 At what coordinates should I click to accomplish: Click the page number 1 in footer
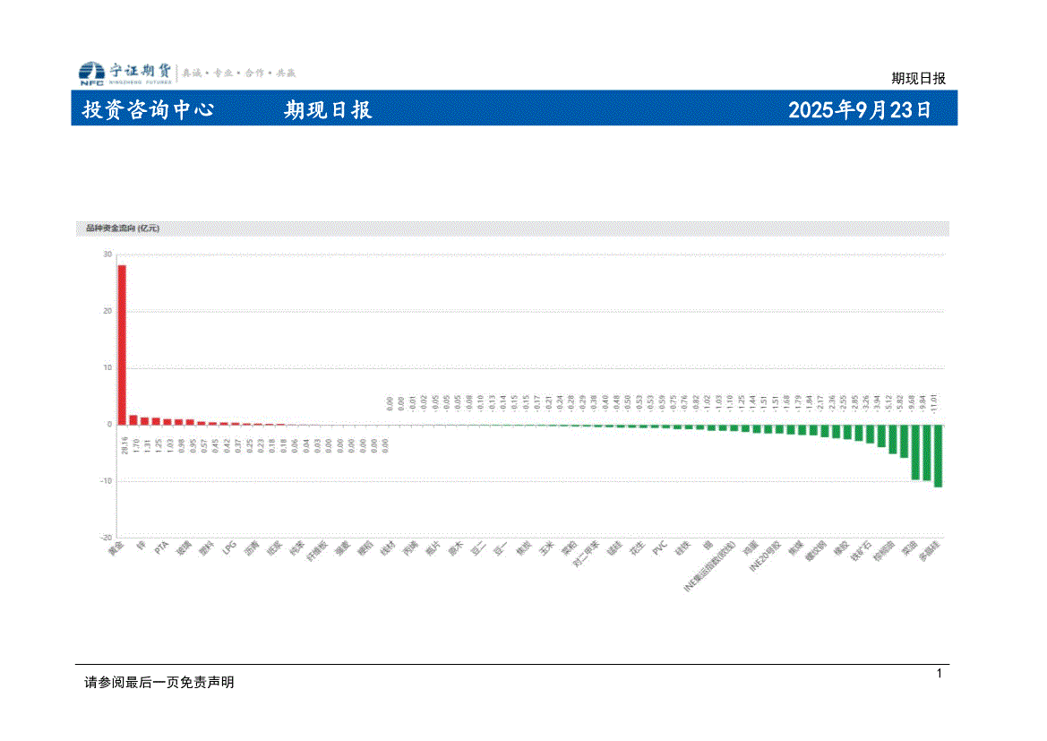pos(939,674)
